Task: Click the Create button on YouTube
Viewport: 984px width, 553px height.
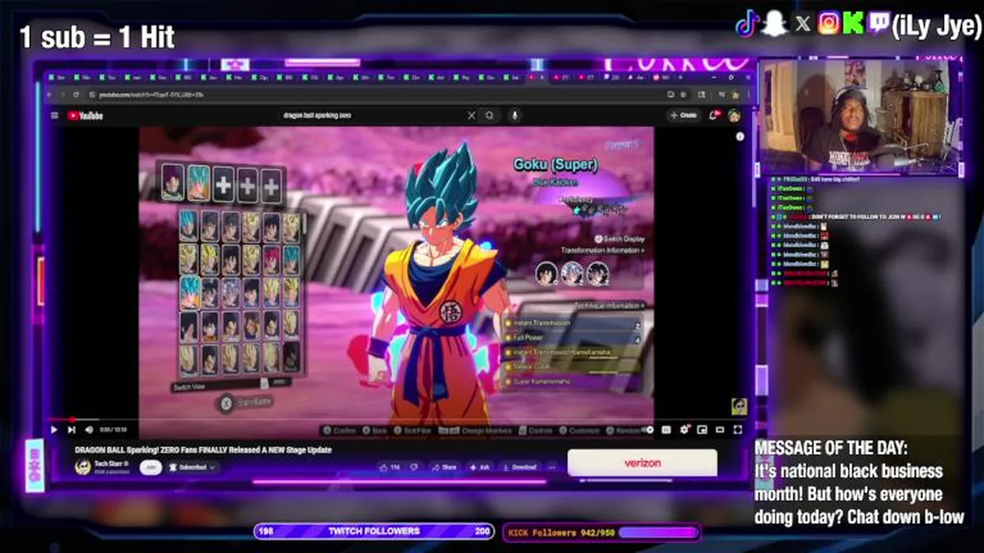Action: [683, 115]
